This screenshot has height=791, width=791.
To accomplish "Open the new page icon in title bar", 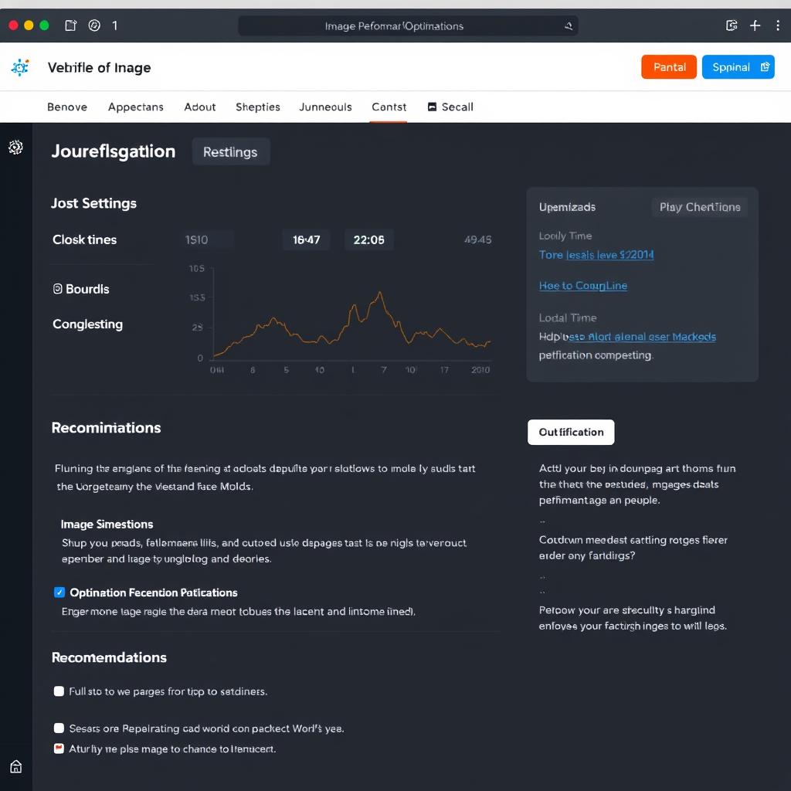I will click(x=70, y=25).
